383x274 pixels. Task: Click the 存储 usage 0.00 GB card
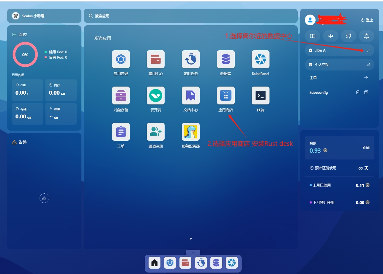point(27,114)
